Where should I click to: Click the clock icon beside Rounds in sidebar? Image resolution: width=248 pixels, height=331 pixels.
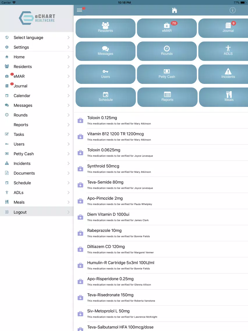(x=7, y=115)
